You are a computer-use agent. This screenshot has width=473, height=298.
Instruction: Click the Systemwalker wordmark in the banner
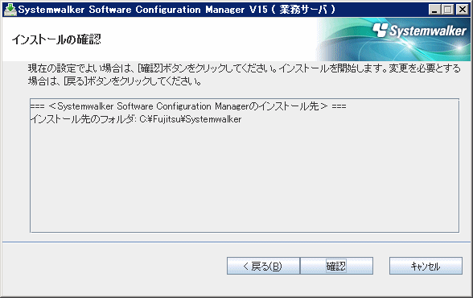[428, 31]
